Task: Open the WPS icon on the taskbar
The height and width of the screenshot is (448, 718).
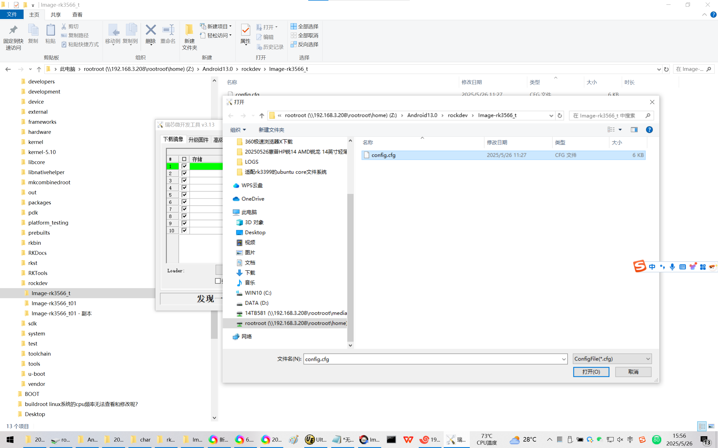Action: tap(408, 439)
